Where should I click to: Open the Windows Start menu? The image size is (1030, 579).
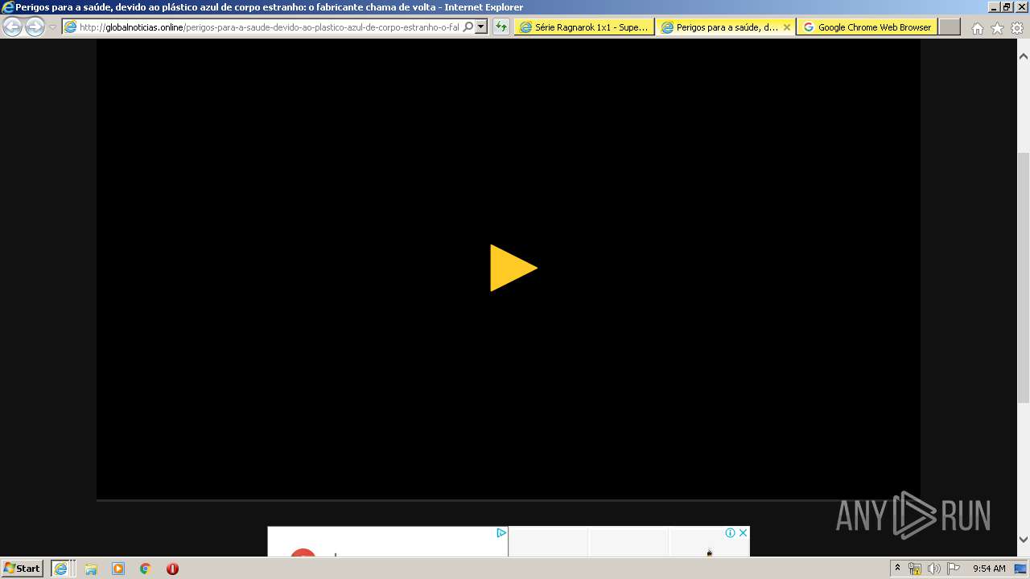click(x=22, y=568)
